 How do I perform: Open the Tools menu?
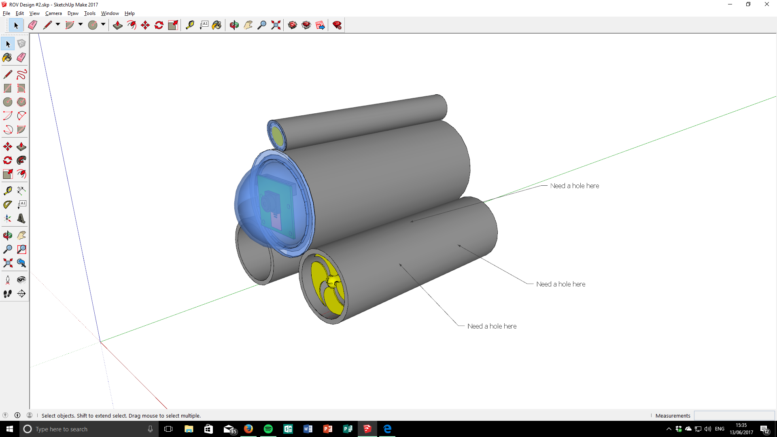coord(90,13)
